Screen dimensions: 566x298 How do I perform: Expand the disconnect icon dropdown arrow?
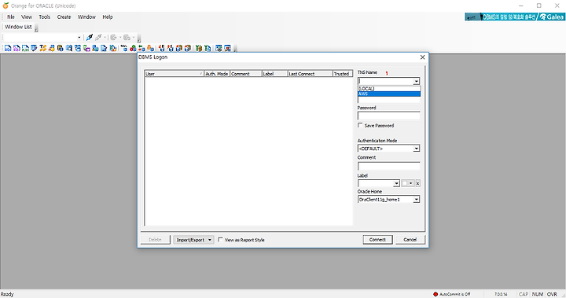(x=105, y=37)
